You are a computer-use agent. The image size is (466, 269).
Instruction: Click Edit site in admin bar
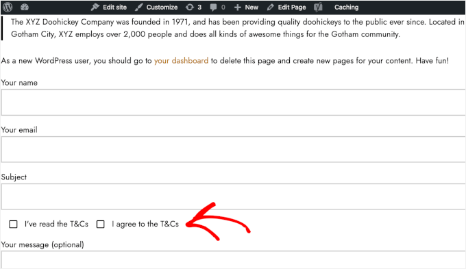pos(109,7)
